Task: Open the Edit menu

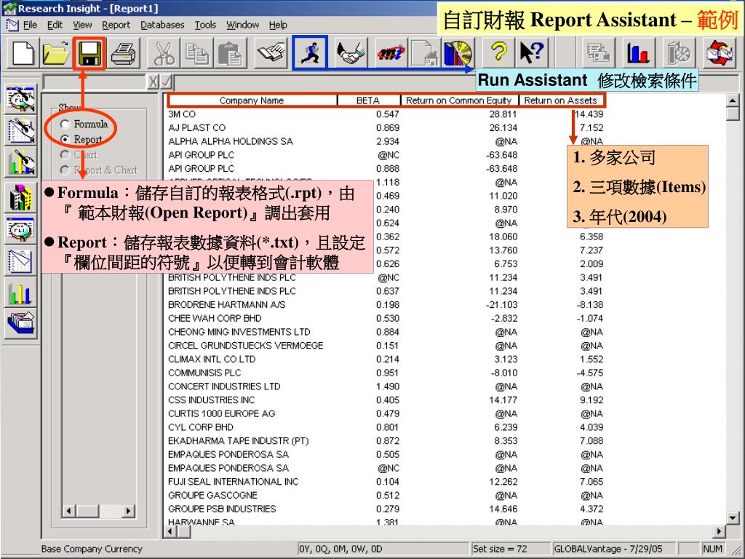Action: coord(55,25)
